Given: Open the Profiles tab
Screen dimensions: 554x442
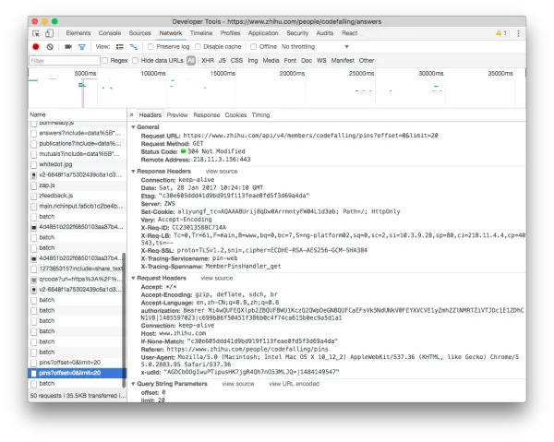Looking at the screenshot, I should [230, 33].
